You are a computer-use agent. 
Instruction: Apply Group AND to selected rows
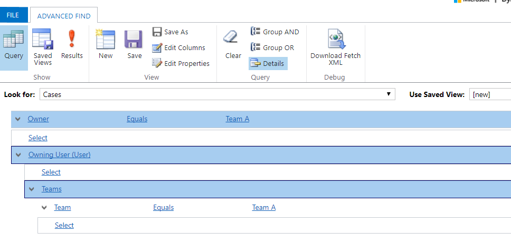[275, 32]
